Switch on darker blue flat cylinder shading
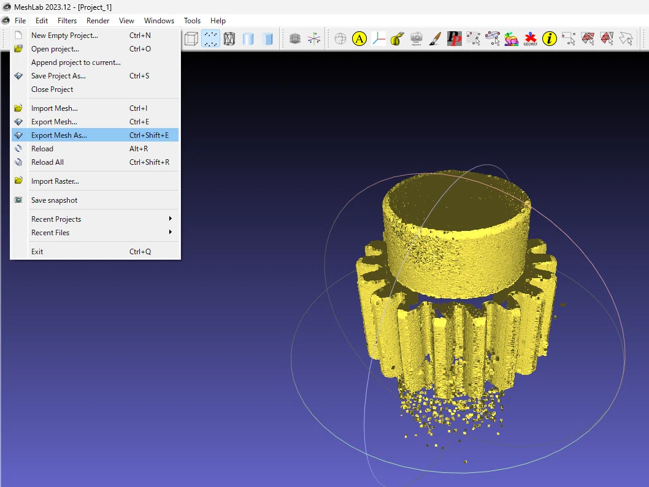 [x=268, y=39]
